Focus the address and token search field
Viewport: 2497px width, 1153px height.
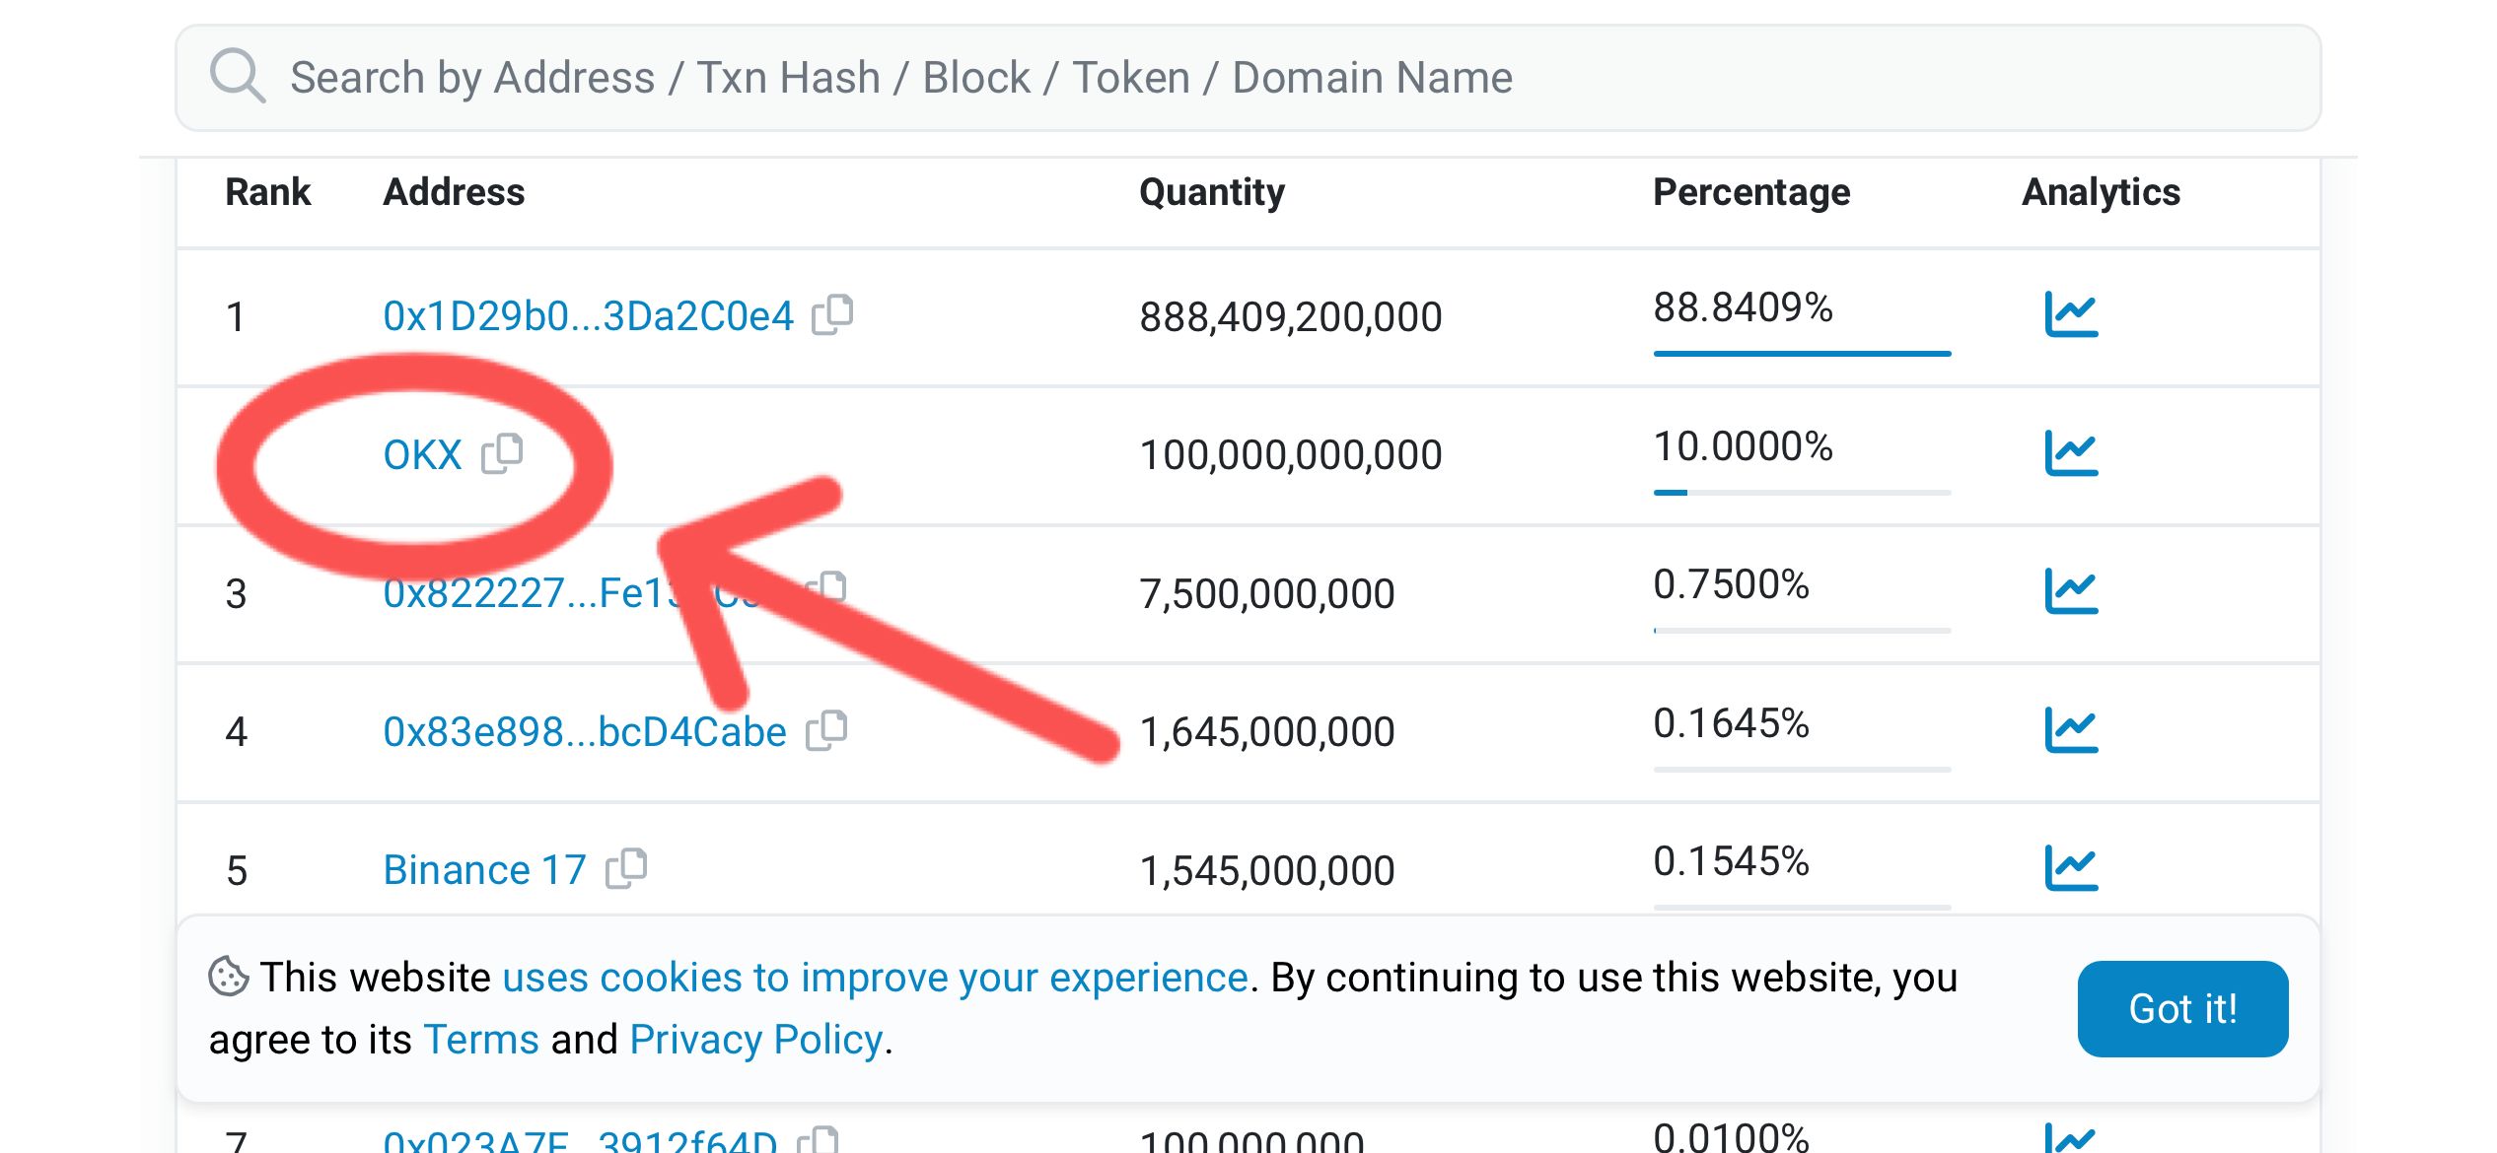point(1282,78)
